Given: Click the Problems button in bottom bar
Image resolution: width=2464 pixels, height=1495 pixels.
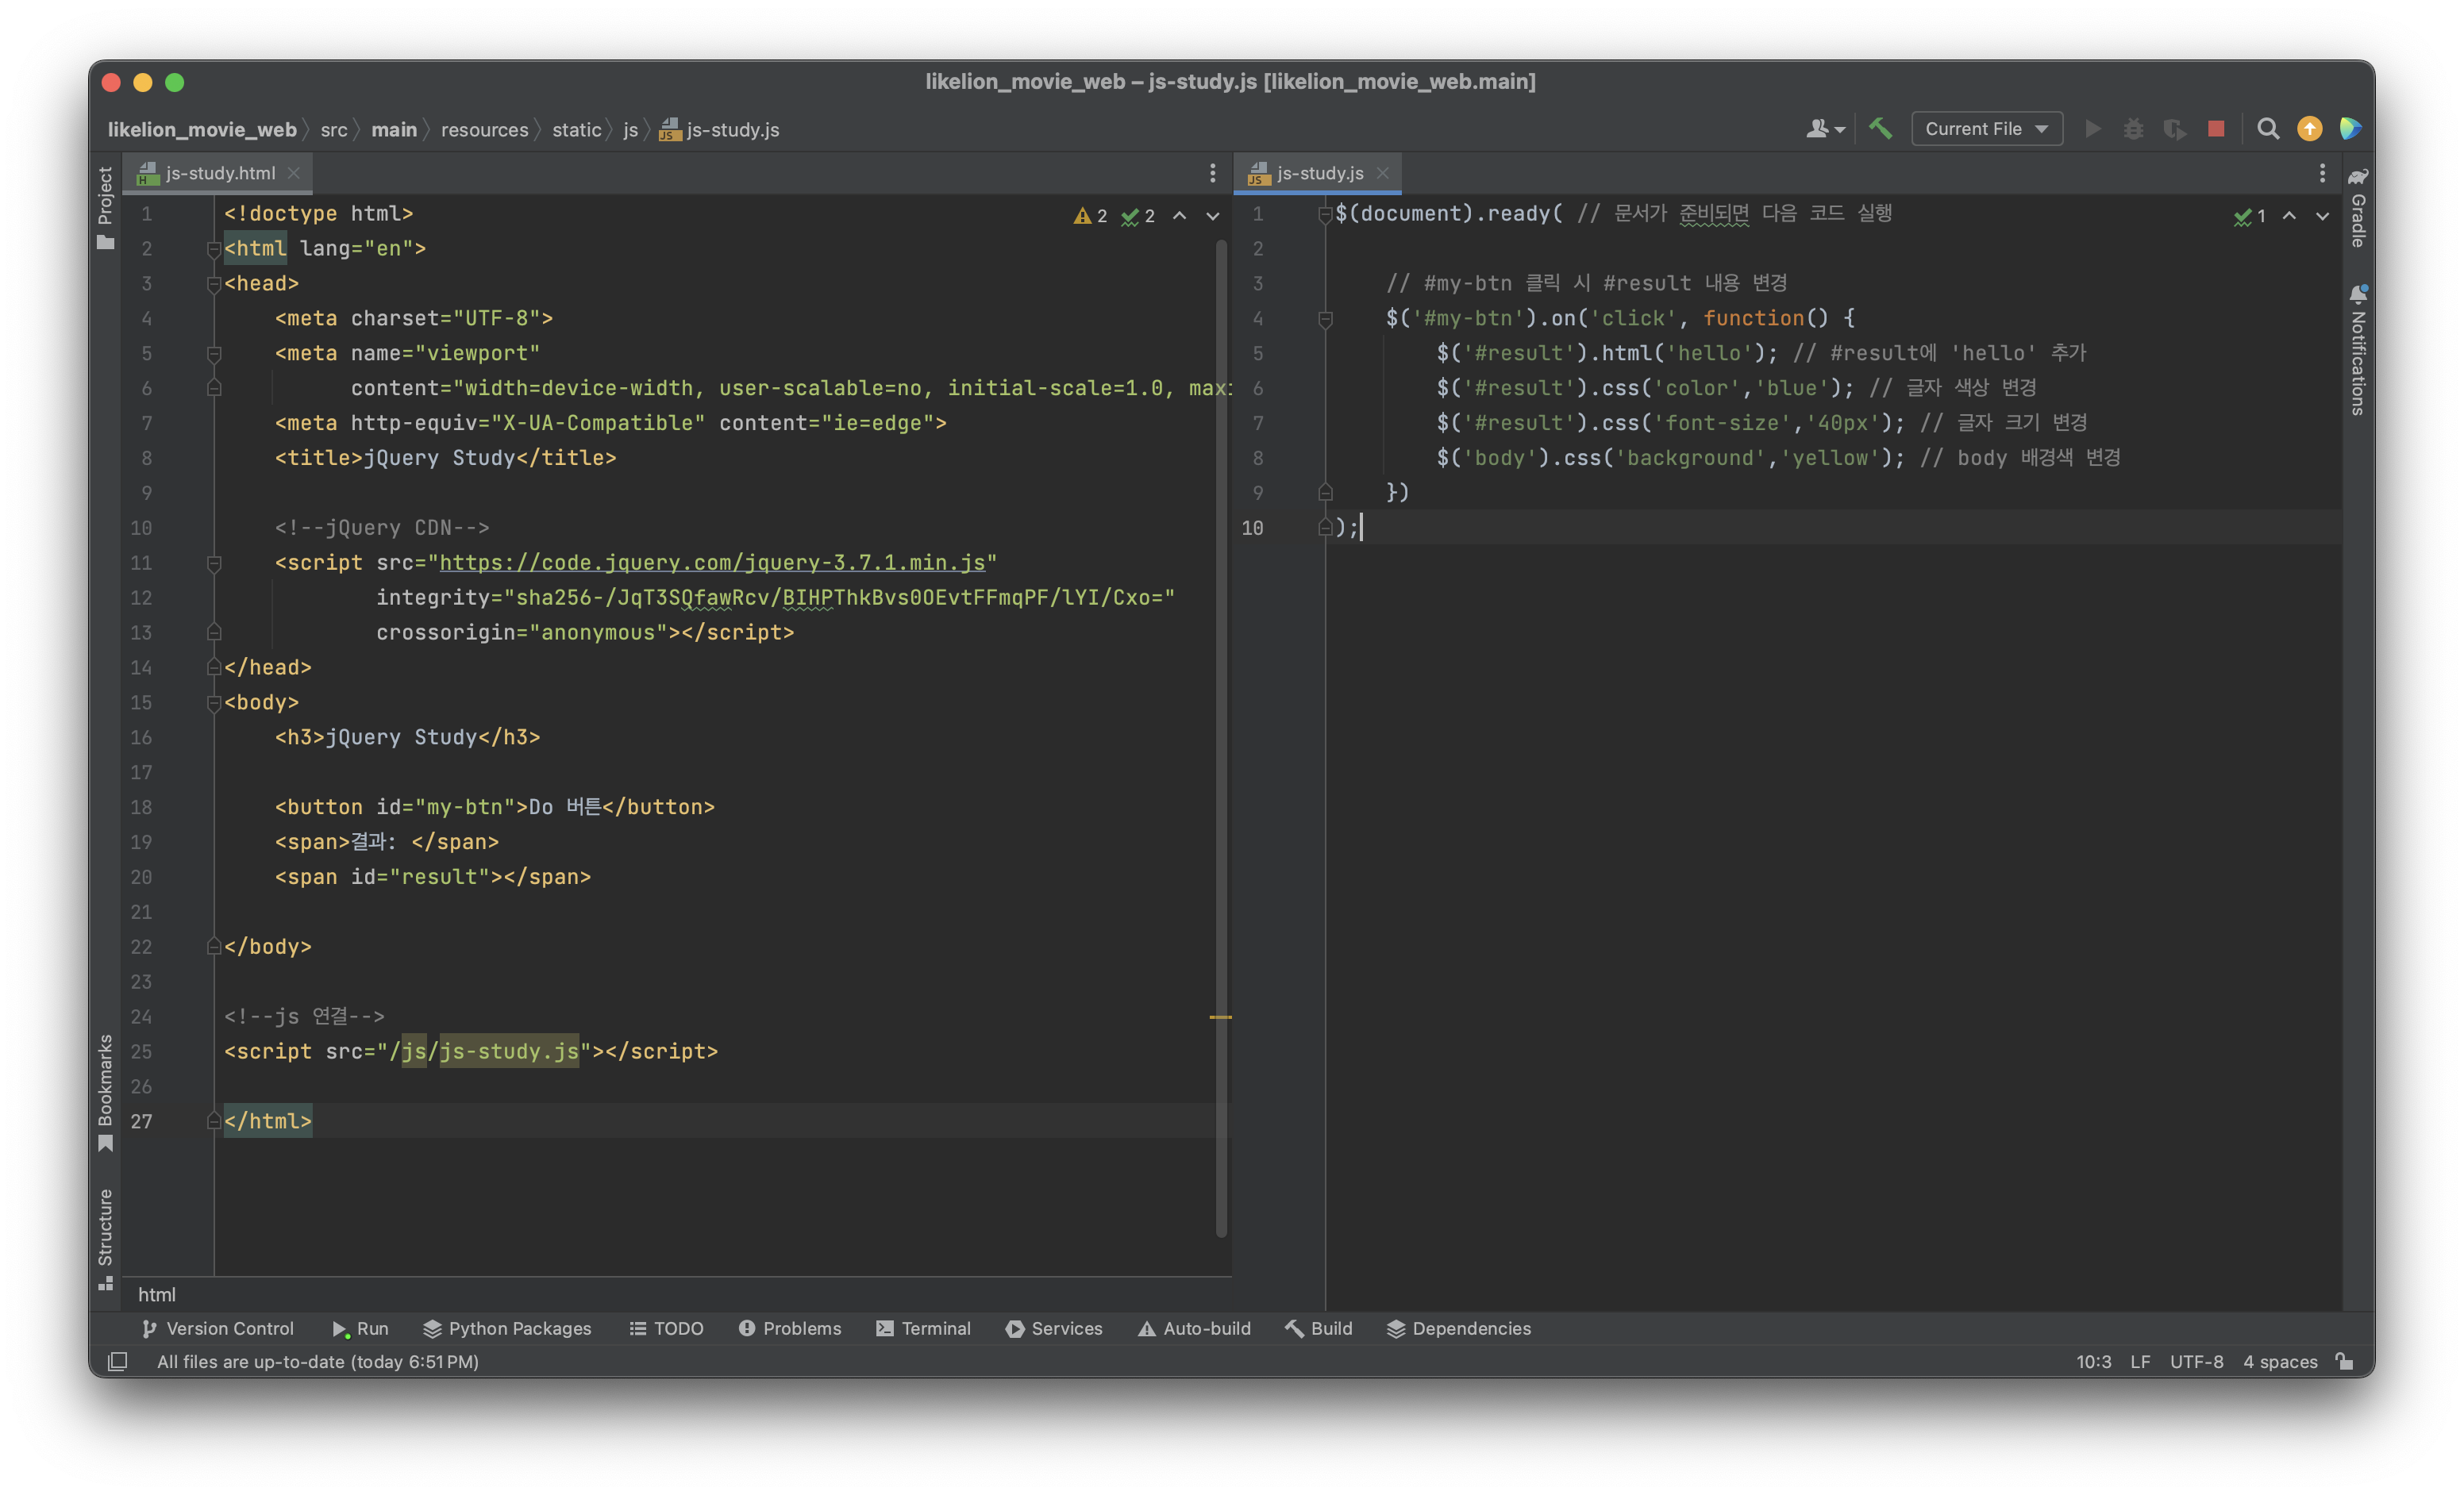Looking at the screenshot, I should tap(790, 1328).
